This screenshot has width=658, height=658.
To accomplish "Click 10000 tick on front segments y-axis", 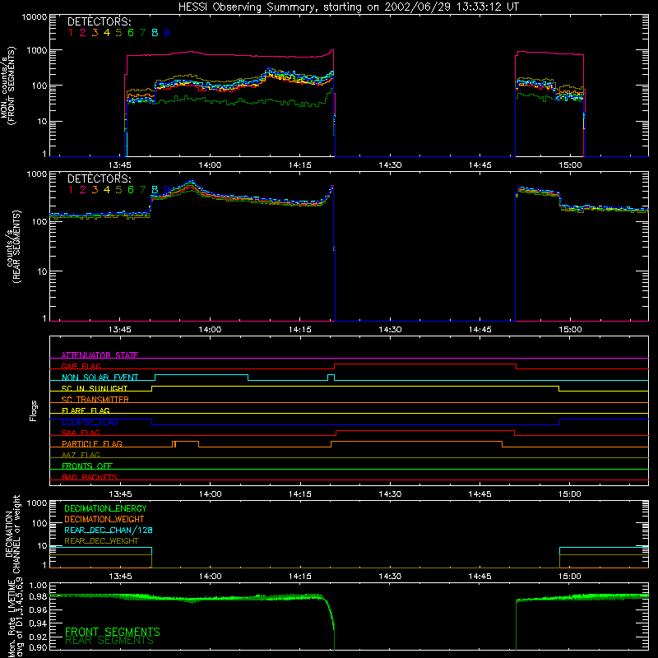I will click(35, 17).
